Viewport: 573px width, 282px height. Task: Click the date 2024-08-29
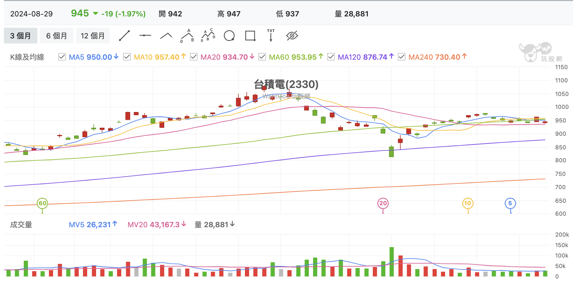pyautogui.click(x=31, y=14)
